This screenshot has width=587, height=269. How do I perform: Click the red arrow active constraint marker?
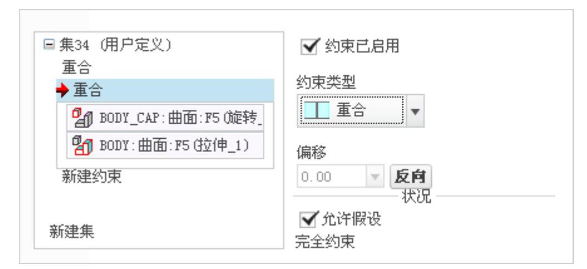[x=63, y=90]
